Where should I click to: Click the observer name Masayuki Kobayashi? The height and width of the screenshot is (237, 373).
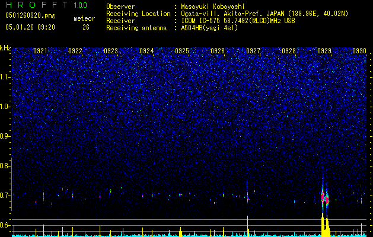[x=213, y=7]
